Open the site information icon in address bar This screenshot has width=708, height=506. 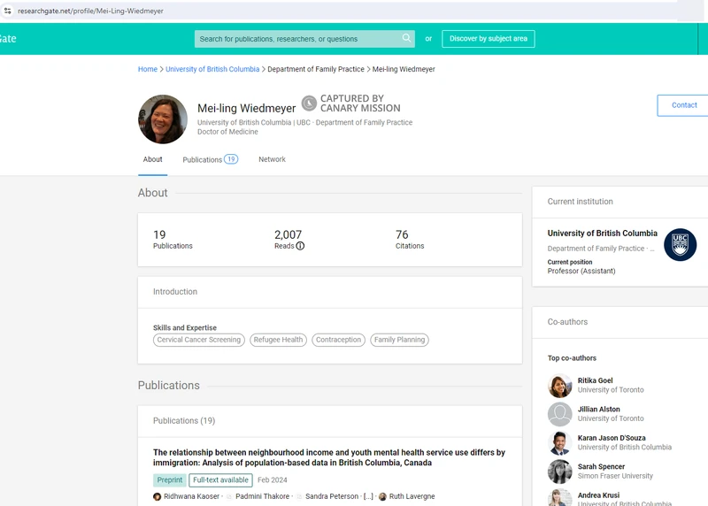tap(8, 11)
